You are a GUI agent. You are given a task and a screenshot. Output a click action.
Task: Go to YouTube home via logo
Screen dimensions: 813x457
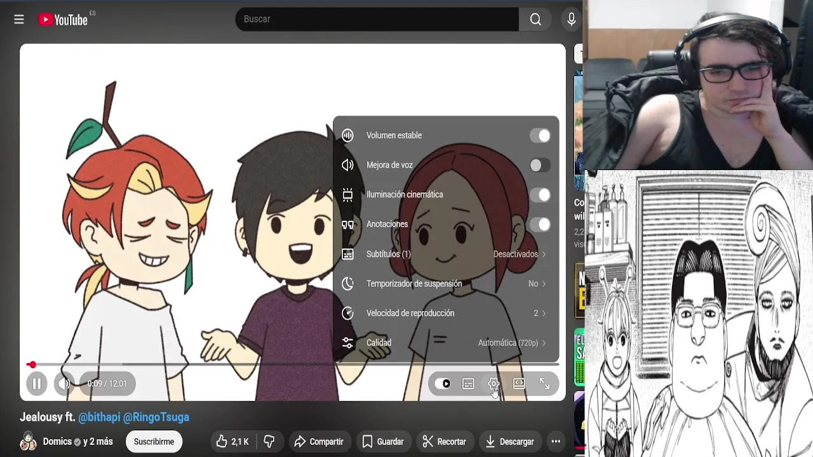63,20
